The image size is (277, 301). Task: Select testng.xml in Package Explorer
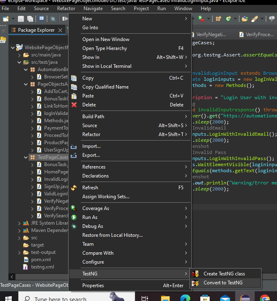point(42,267)
